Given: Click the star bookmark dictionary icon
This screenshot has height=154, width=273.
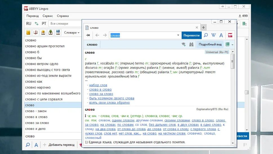Looking at the screenshot, I should coord(43,32).
